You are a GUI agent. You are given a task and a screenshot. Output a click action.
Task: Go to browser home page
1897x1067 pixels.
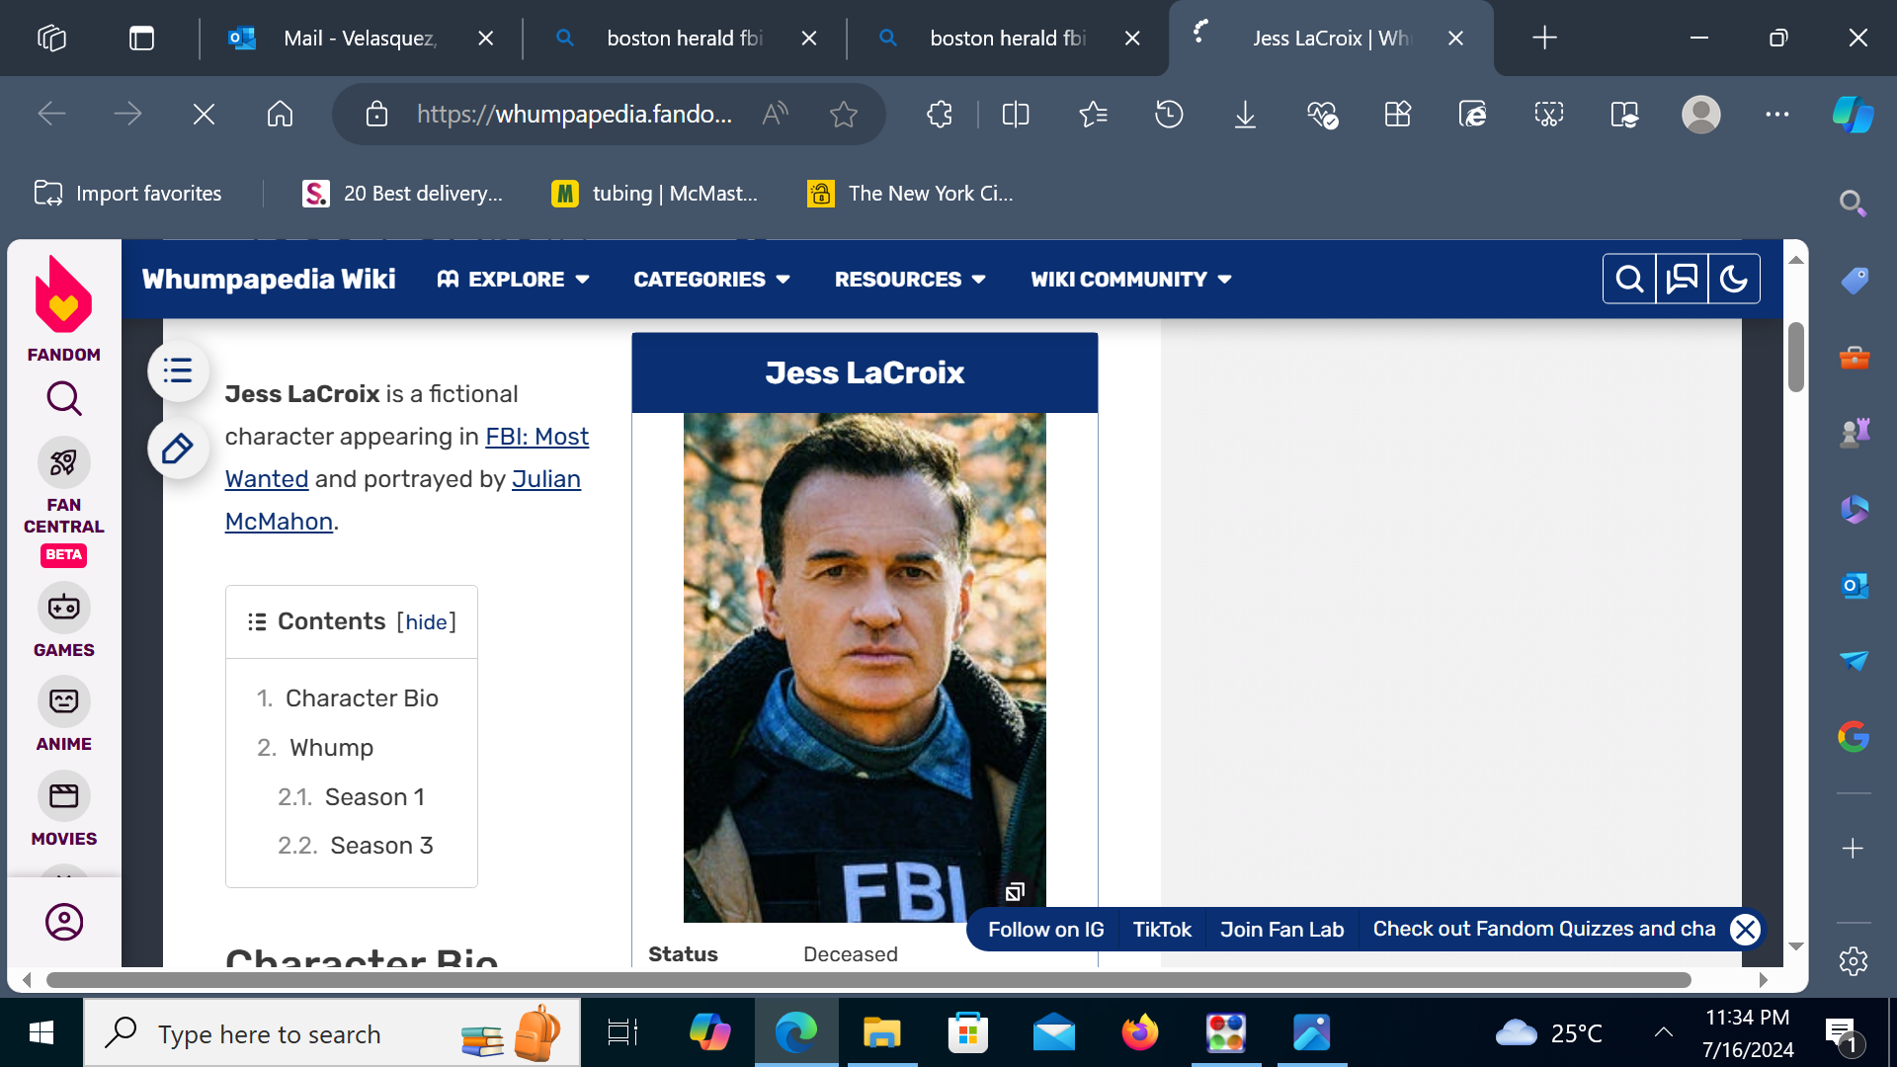click(280, 115)
